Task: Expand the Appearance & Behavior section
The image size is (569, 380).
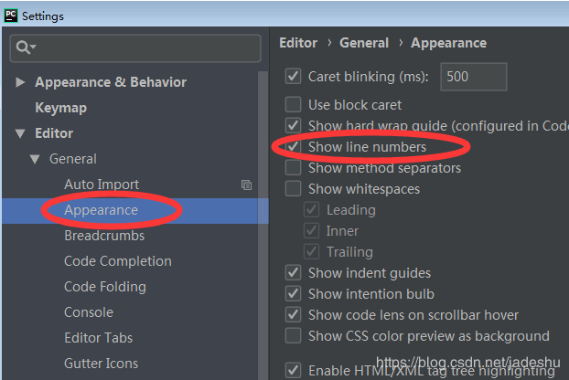Action: 20,82
